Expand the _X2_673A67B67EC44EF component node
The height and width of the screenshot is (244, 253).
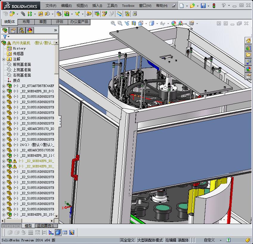point(4,86)
